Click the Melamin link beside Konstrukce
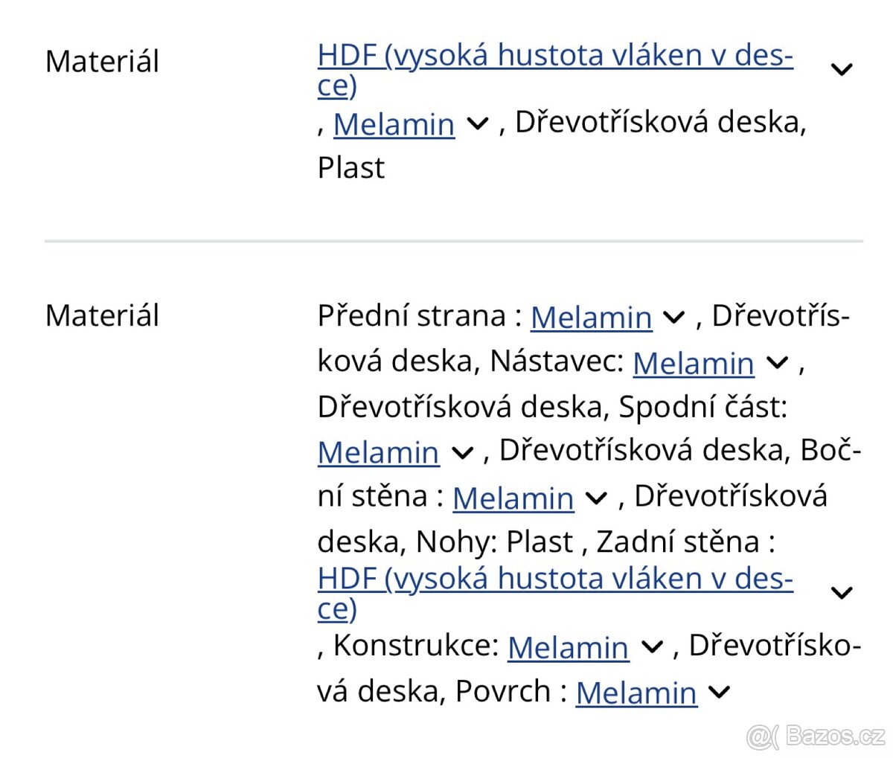 (568, 647)
